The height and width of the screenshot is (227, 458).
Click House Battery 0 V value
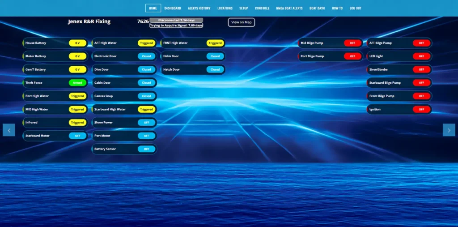pyautogui.click(x=78, y=43)
